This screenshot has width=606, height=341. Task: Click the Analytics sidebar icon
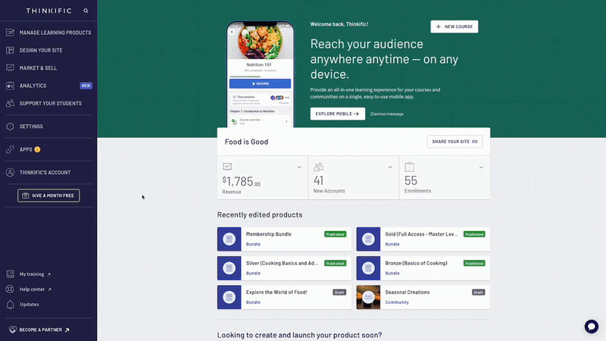point(10,86)
